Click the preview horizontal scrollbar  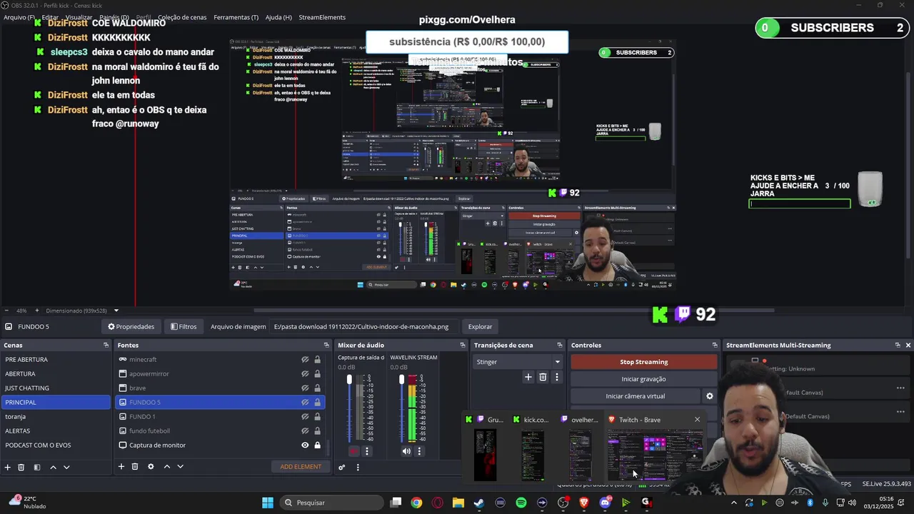(x=514, y=311)
